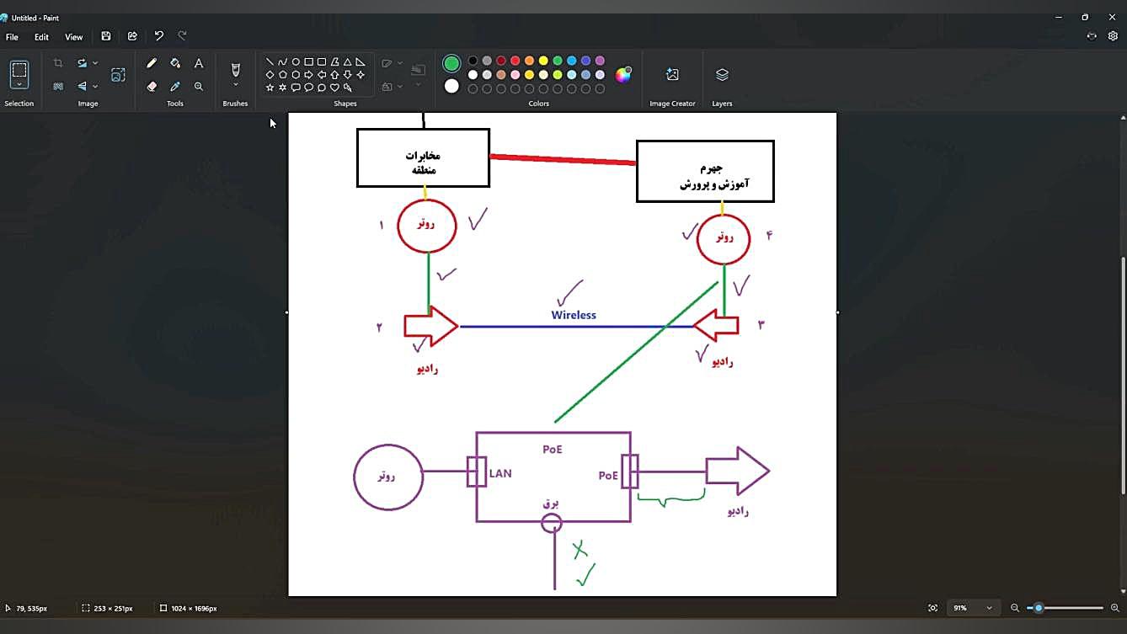Open Paint settings gear
Image resolution: width=1127 pixels, height=634 pixels.
tap(1113, 36)
